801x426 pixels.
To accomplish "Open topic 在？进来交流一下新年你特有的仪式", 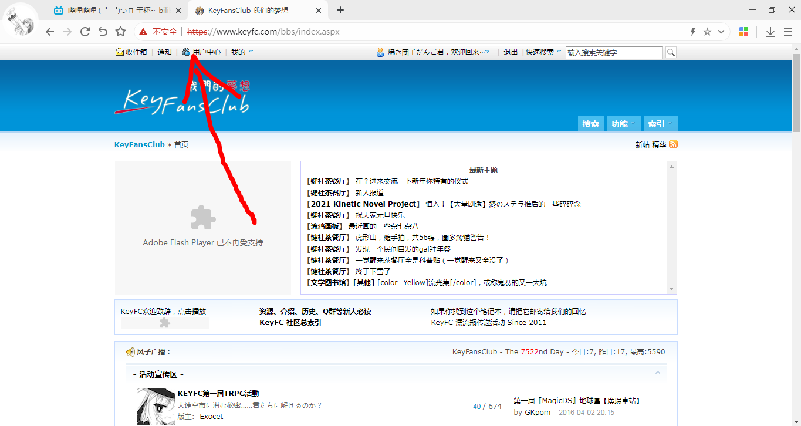I will (412, 181).
